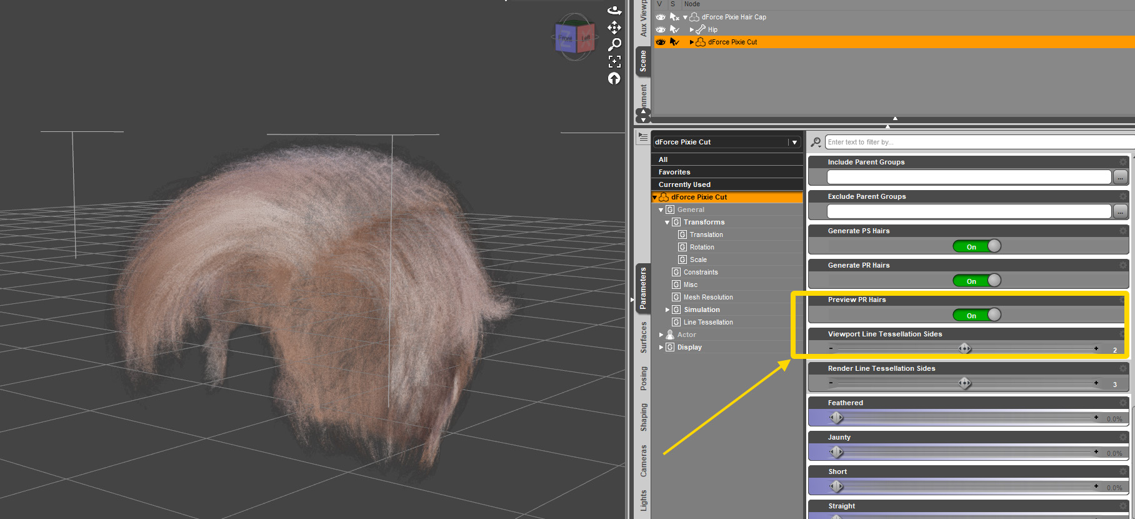
Task: Toggle selectability of dForce Pixie Hair Cap
Action: tap(674, 17)
